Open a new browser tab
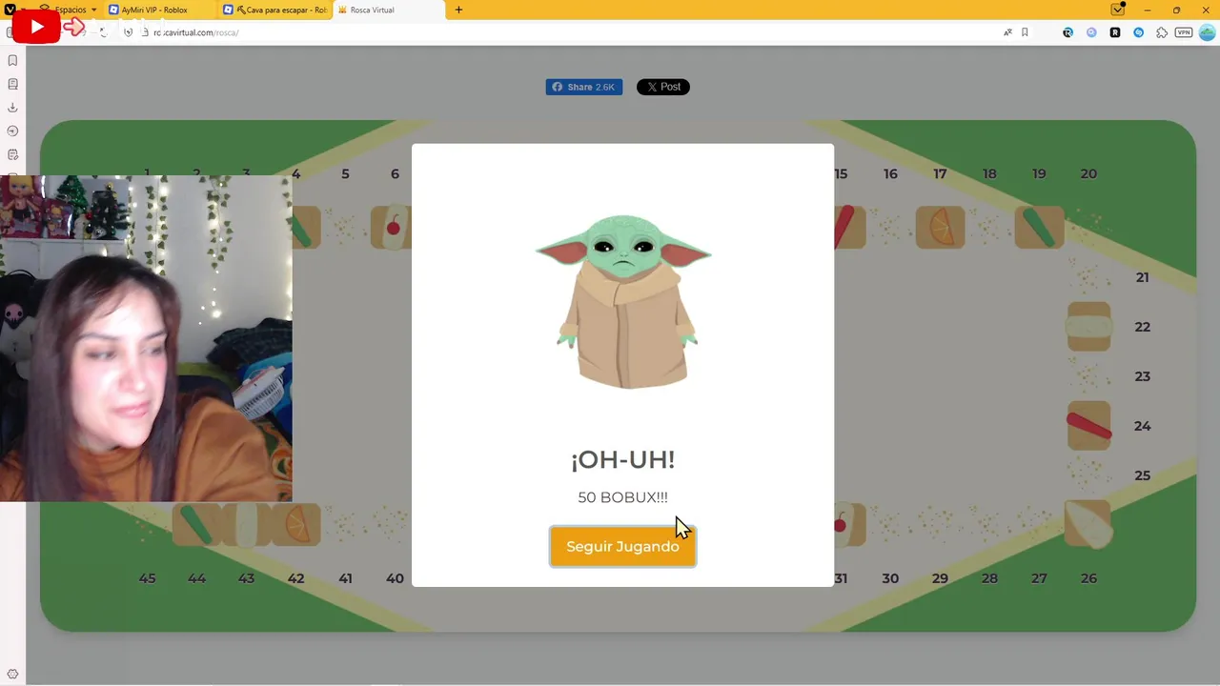The height and width of the screenshot is (686, 1220). [458, 10]
